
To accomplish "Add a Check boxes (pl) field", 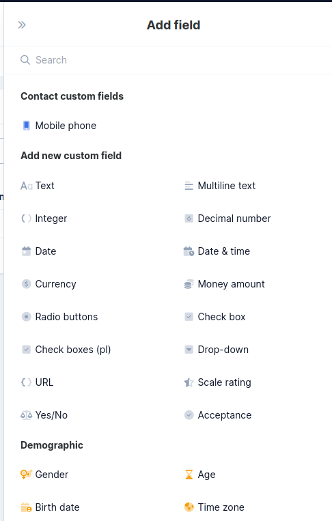I will click(x=66, y=350).
